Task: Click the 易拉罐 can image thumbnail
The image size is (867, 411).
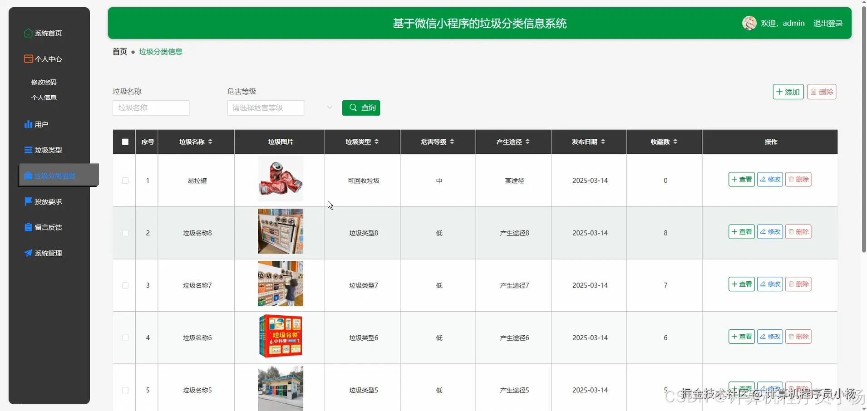Action: pos(280,179)
